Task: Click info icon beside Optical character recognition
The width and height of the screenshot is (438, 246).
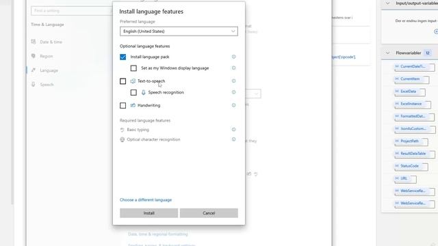Action: tap(233, 139)
